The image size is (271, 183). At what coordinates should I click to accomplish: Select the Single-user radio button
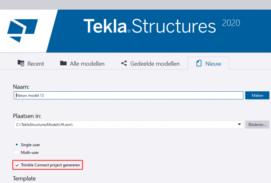click(x=17, y=144)
